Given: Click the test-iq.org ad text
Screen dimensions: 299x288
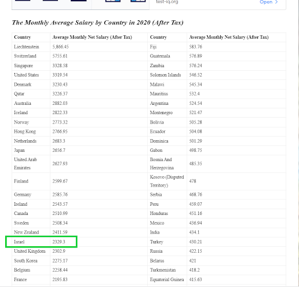Looking at the screenshot, I should (167, 2).
